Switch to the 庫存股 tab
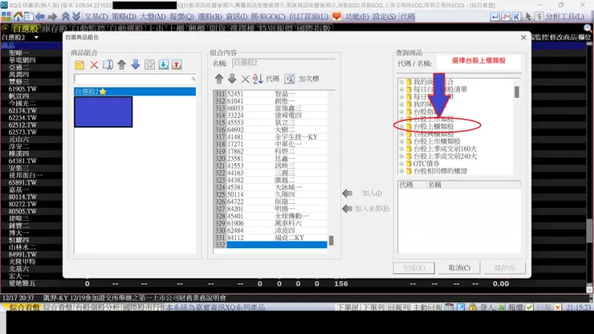594x334 pixels. click(x=55, y=28)
